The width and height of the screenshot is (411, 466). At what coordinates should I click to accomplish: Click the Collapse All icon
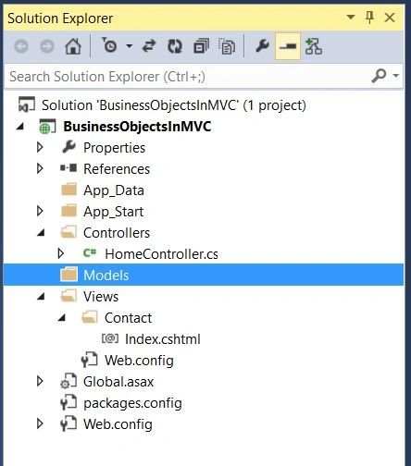[201, 46]
